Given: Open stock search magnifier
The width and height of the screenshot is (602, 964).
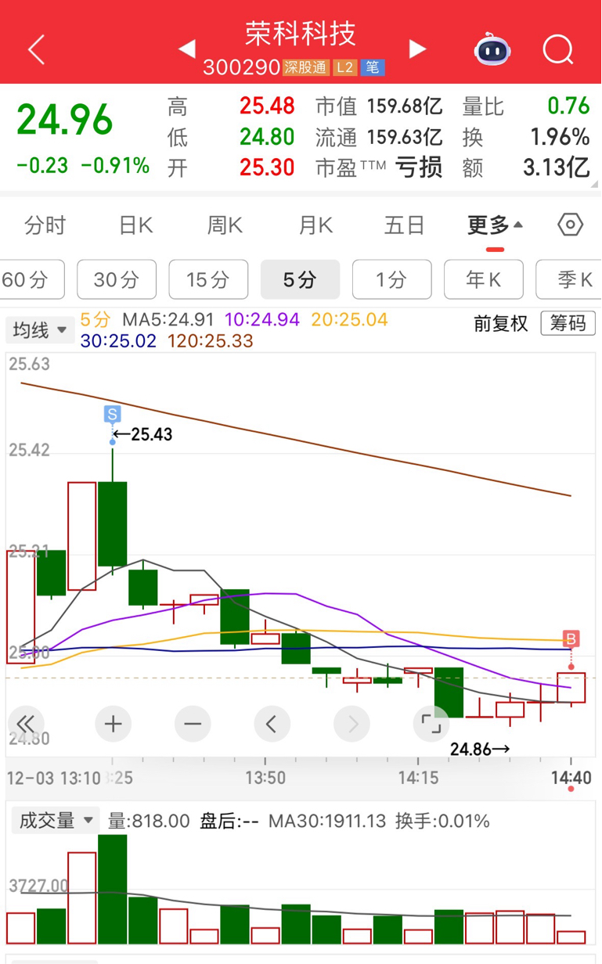Looking at the screenshot, I should [558, 50].
